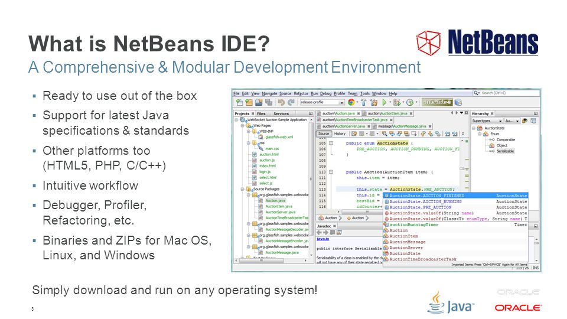Minimize the Projects panel group
Viewport: 567px width, 319px height.
[x=310, y=113]
